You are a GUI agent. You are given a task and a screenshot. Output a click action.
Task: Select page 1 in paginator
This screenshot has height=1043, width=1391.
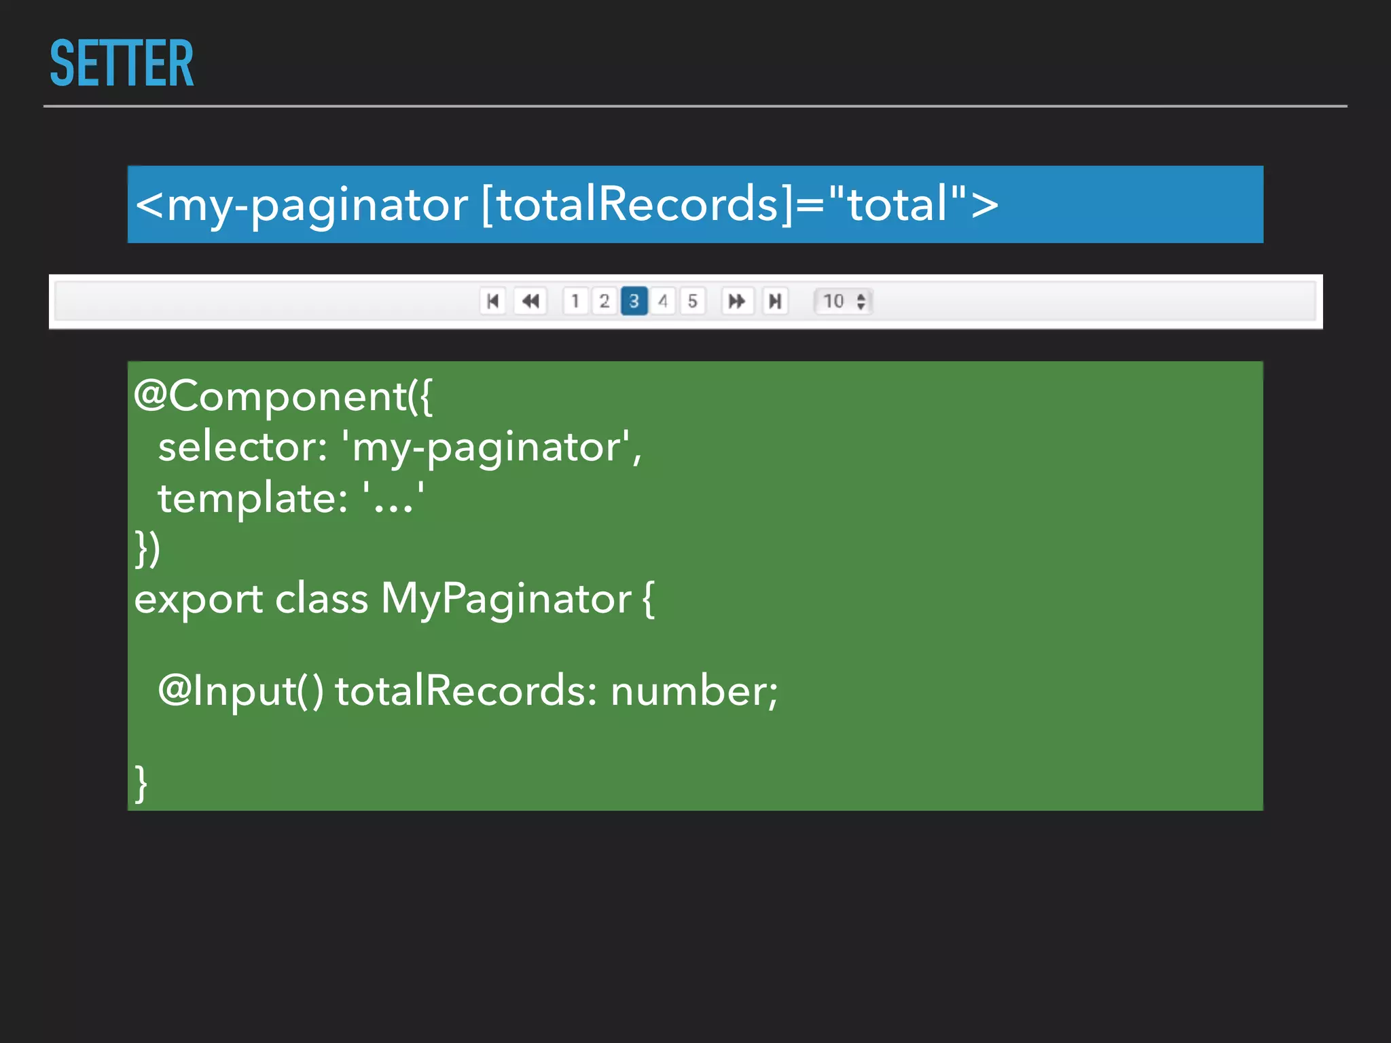click(575, 301)
